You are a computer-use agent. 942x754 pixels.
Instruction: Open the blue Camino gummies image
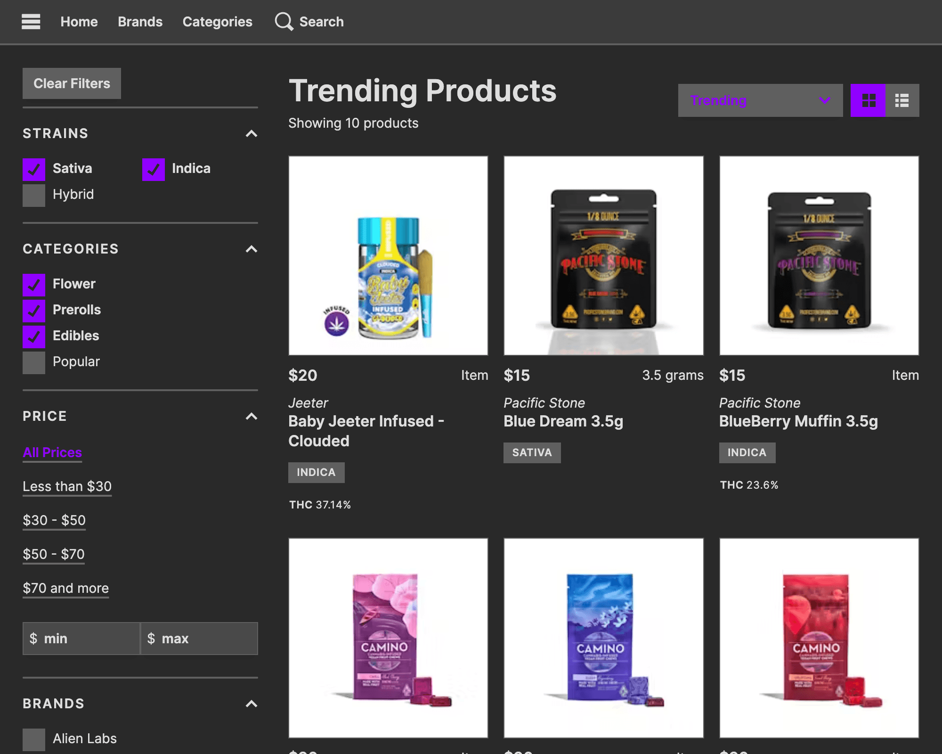(x=604, y=638)
